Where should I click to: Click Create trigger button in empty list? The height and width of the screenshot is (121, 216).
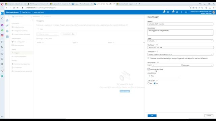pyautogui.click(x=125, y=91)
